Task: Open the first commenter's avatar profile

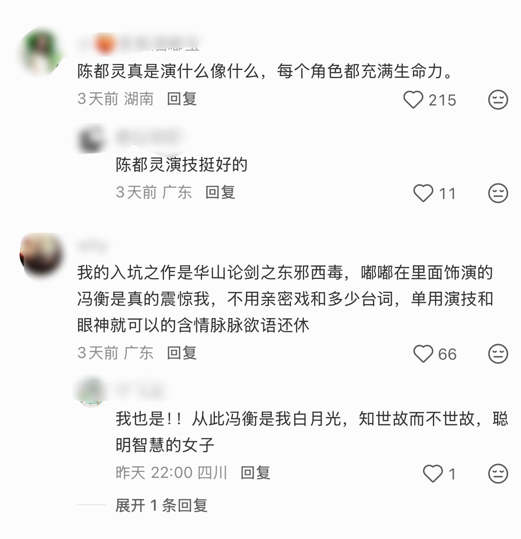Action: (40, 51)
